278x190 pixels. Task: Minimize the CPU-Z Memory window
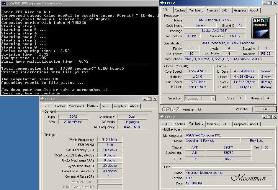(x=145, y=99)
